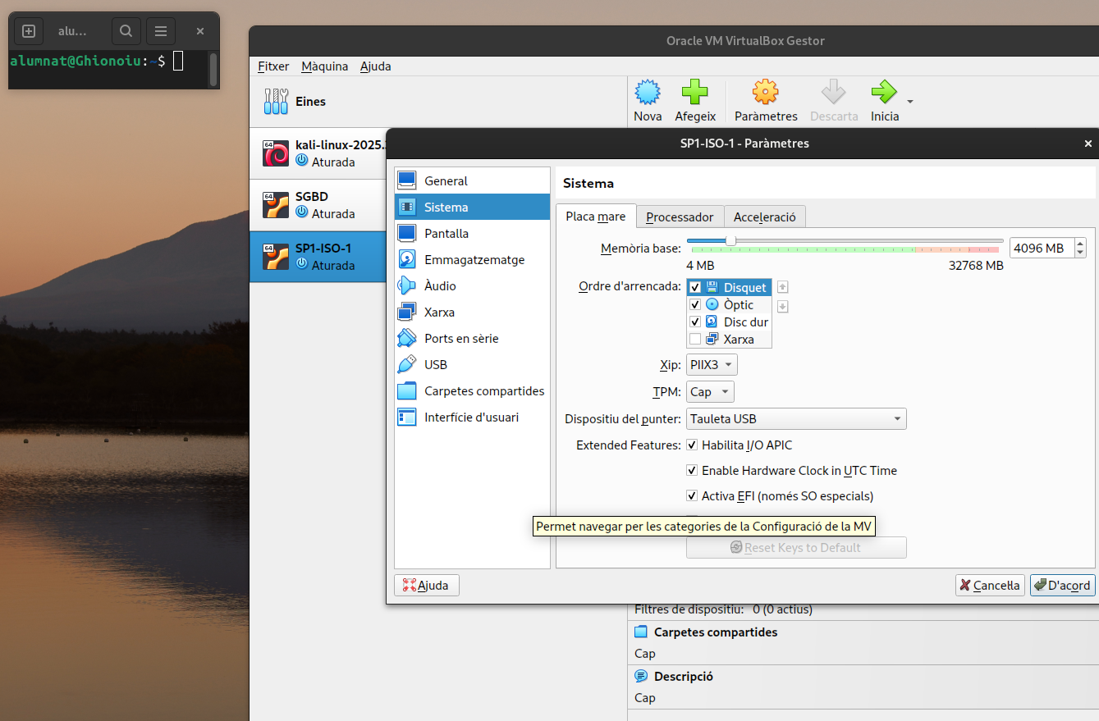The width and height of the screenshot is (1099, 721).
Task: Open the Xip chipset dropdown
Action: click(x=712, y=365)
